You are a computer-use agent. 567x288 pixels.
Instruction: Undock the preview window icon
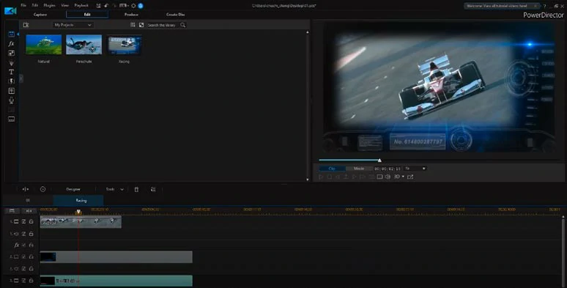[x=410, y=177]
